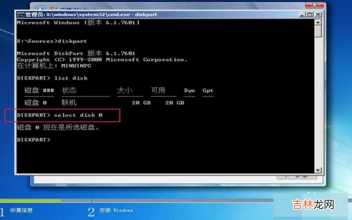Close the cmd.exe diskpart window
The height and width of the screenshot is (220, 352).
(x=318, y=15)
